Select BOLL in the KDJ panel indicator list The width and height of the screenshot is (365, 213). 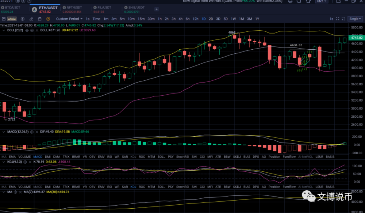[161, 187]
